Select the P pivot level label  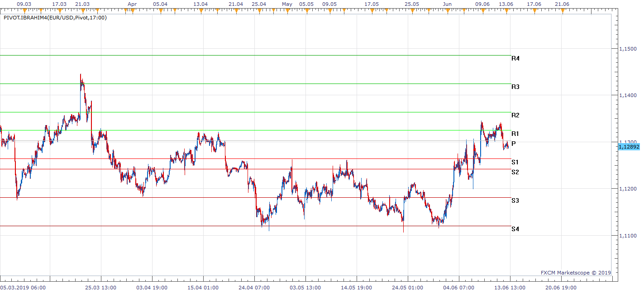coord(514,143)
